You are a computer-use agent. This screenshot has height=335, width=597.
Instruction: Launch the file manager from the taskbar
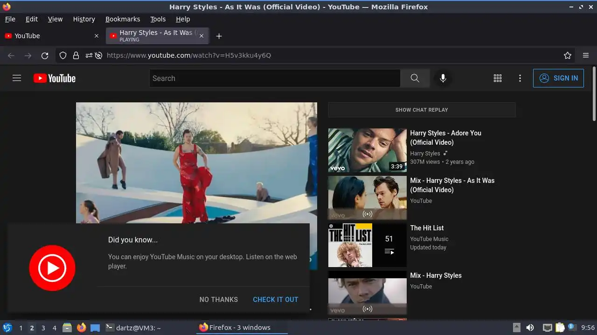coord(67,328)
